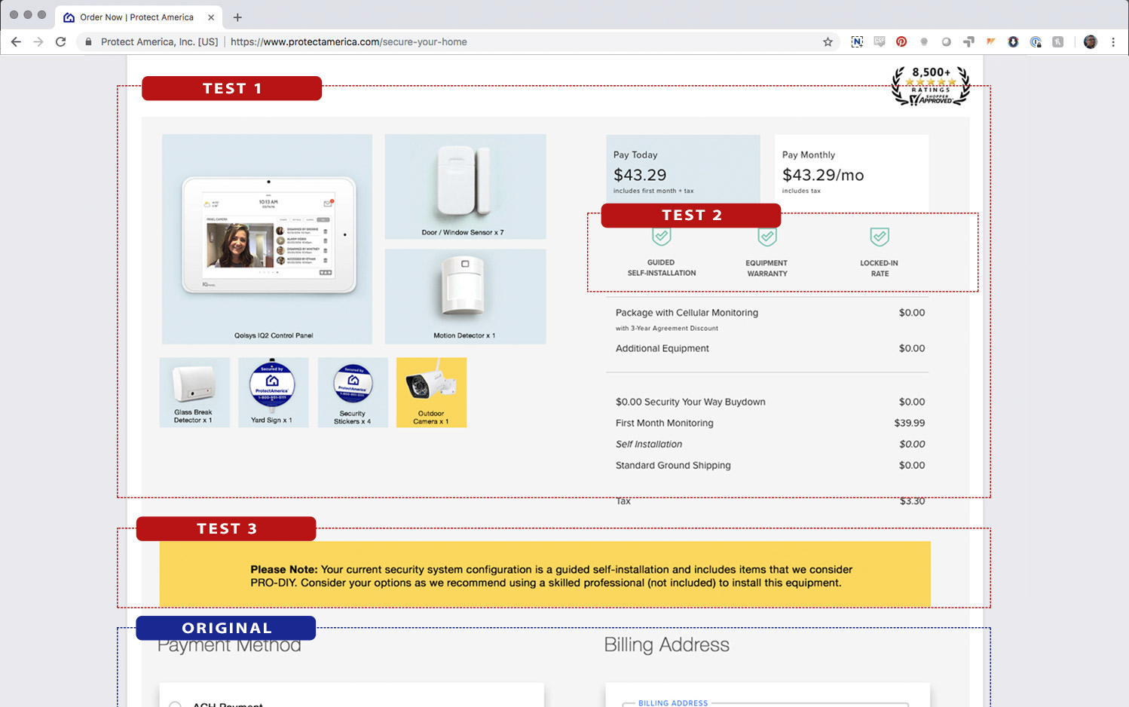Select the yellow Outdoor Camera thumbnail
Image resolution: width=1129 pixels, height=707 pixels.
[x=431, y=392]
